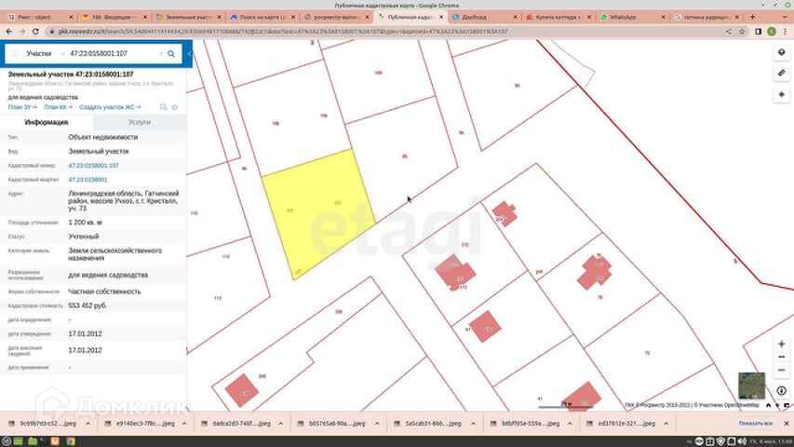Click the search magnifier icon in the cadastral search box
The height and width of the screenshot is (447, 794).
coord(171,54)
